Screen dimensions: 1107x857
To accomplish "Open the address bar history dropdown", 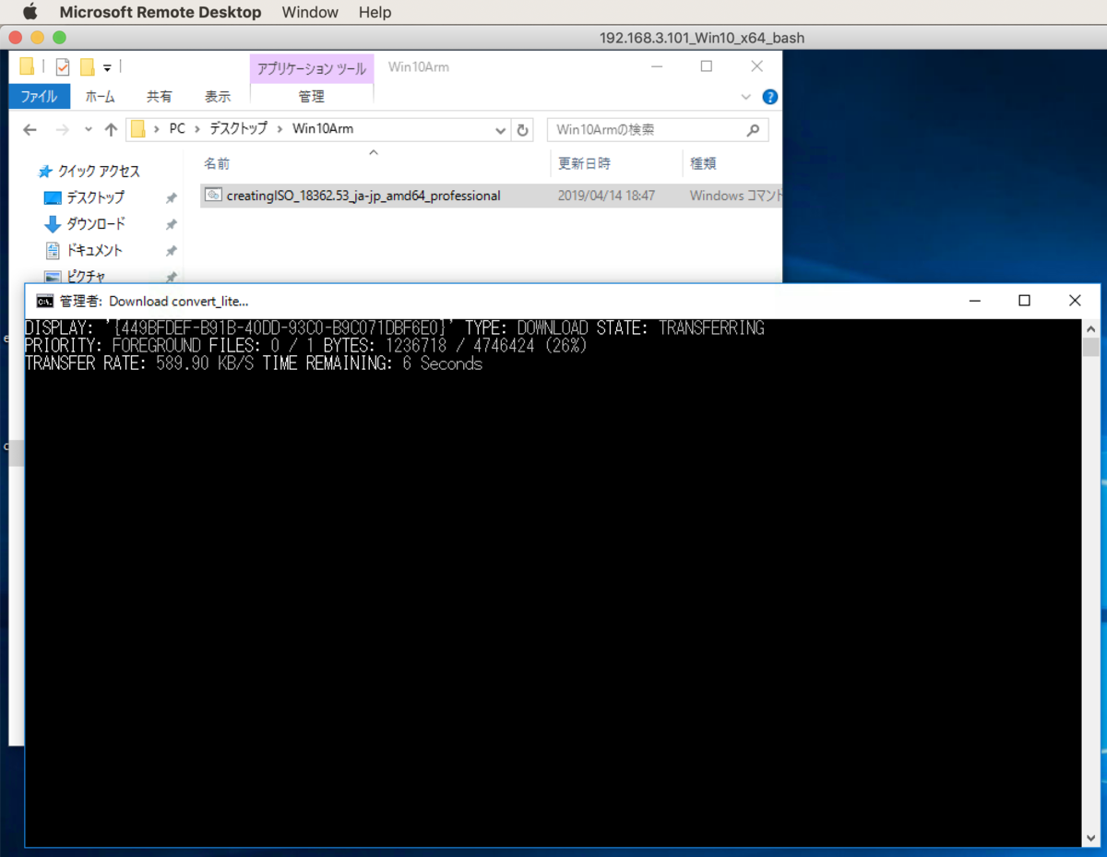I will click(x=501, y=130).
